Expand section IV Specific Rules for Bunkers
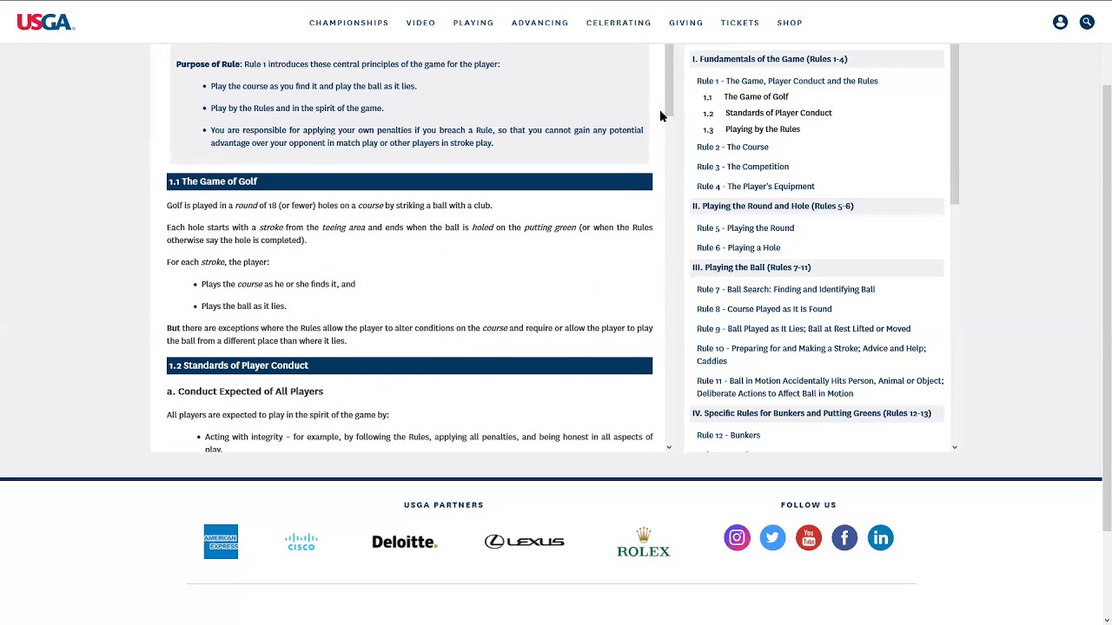Image resolution: width=1112 pixels, height=625 pixels. (x=811, y=413)
